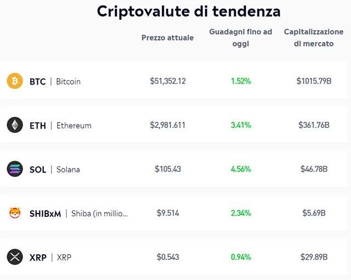351x280 pixels.
Task: Click the Criptovalute di tendenza heading
Action: click(189, 11)
